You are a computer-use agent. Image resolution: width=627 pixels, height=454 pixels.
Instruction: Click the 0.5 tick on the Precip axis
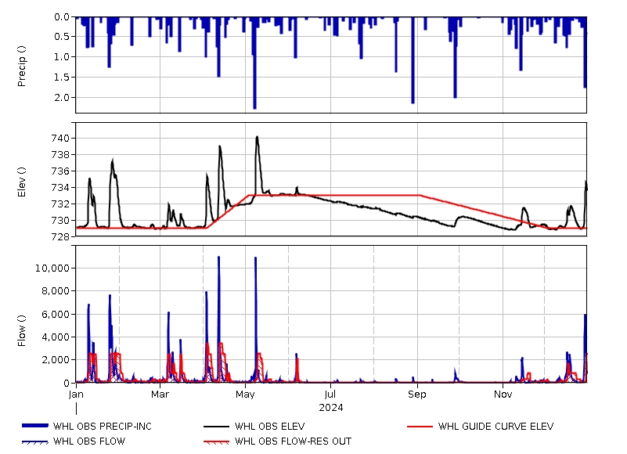[x=62, y=37]
